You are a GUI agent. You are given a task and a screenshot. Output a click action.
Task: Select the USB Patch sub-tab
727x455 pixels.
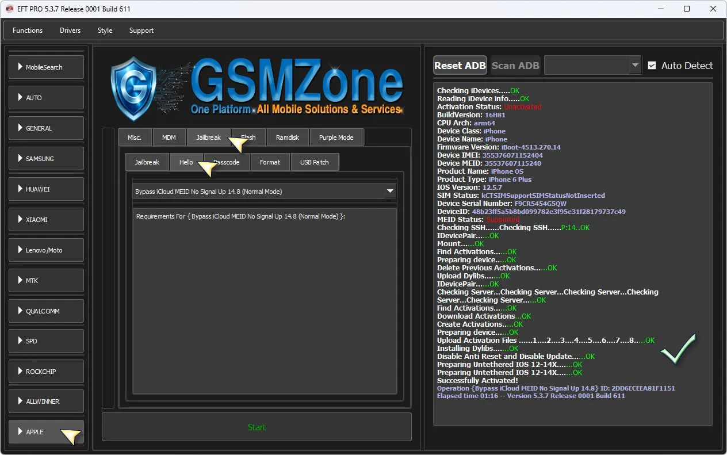314,162
